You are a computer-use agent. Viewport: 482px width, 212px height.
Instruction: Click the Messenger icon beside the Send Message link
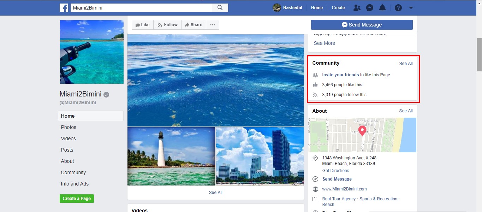click(x=315, y=179)
